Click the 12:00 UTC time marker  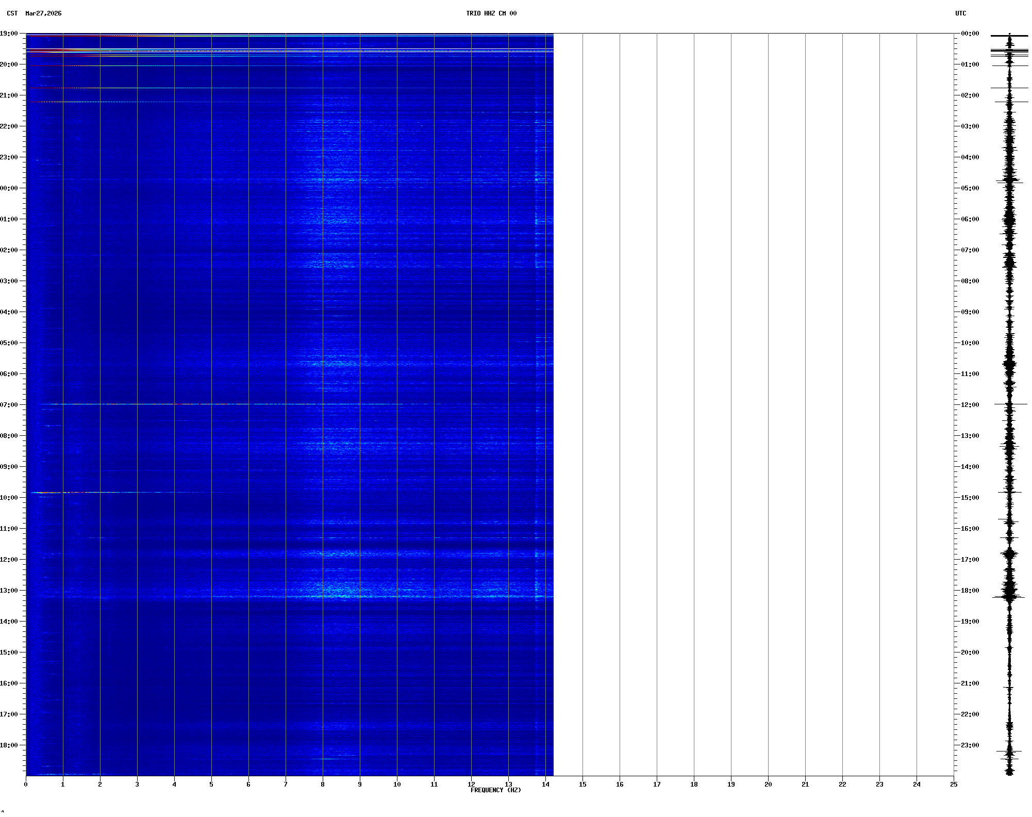coord(970,405)
